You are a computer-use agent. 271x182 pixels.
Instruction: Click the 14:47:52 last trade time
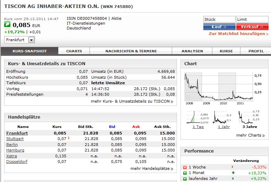coord(100,89)
